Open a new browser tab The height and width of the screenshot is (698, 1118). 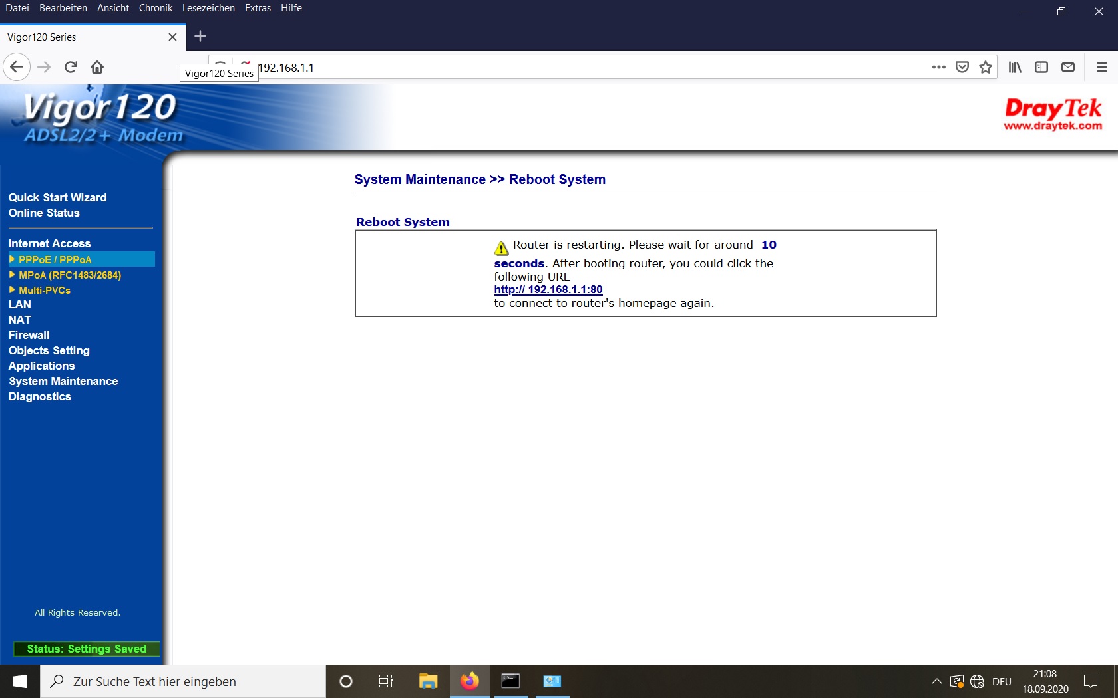[x=200, y=37]
